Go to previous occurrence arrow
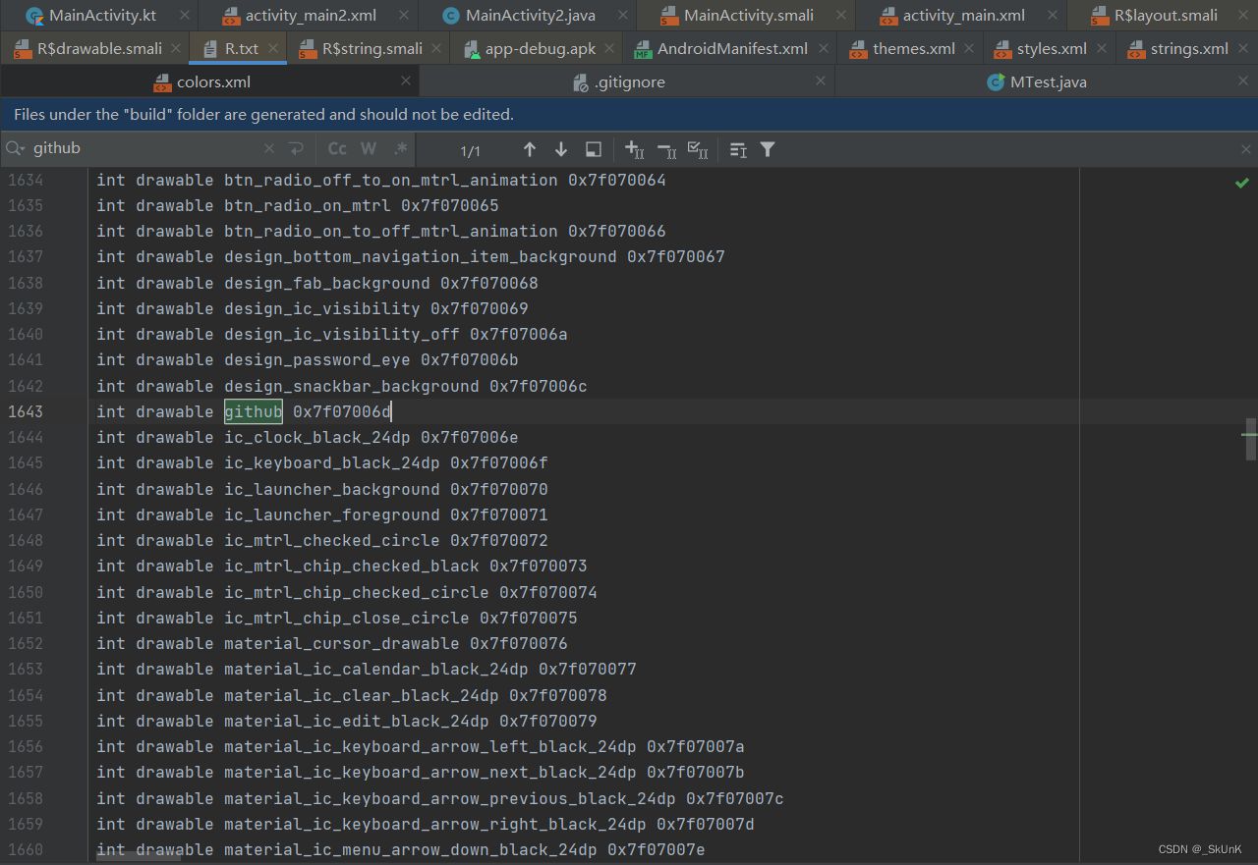 click(x=530, y=149)
